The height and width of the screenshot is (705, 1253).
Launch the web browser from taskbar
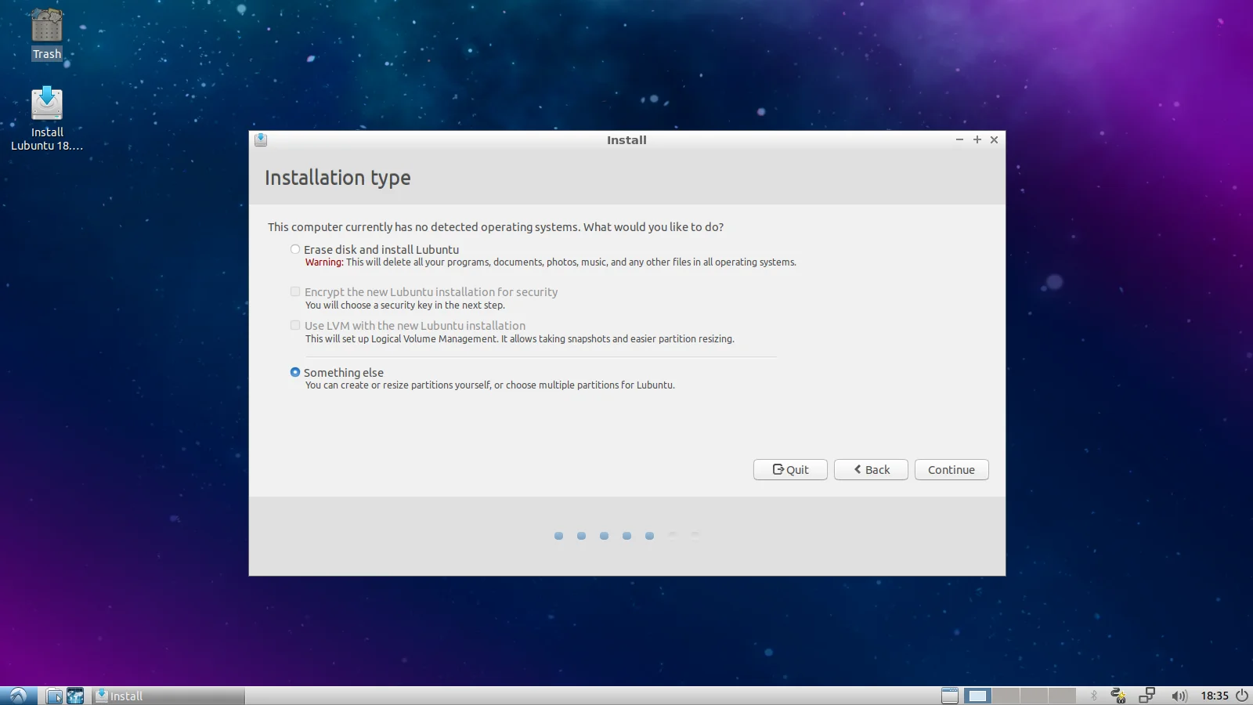coord(75,696)
